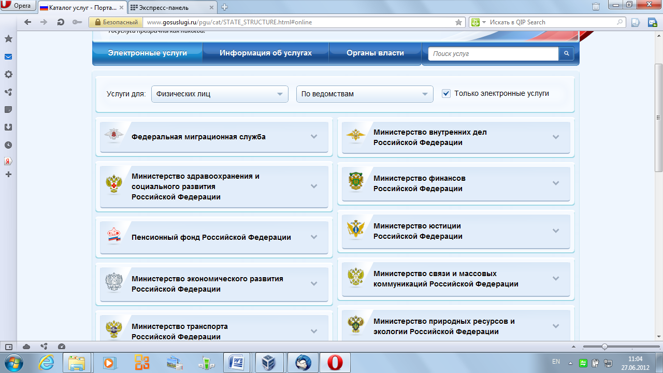
Task: Click Министерство финансов emblem
Action: point(355,182)
